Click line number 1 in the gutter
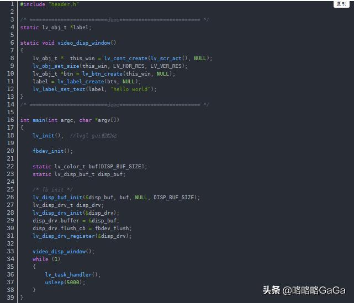Image resolution: width=354 pixels, height=303 pixels. 12,4
